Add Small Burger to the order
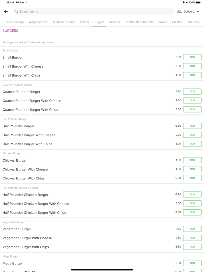Image resolution: width=204 pixels, height=272 pixels. point(192,57)
